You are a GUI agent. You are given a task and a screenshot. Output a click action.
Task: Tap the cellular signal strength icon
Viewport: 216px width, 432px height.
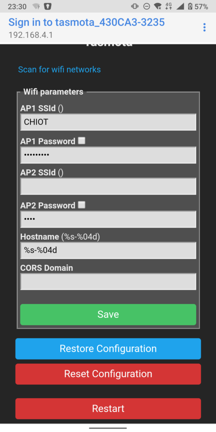pyautogui.click(x=180, y=6)
